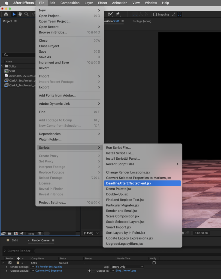221x279 pixels.
Task: Open the Project panel hamburger menu
Action: click(16, 21)
